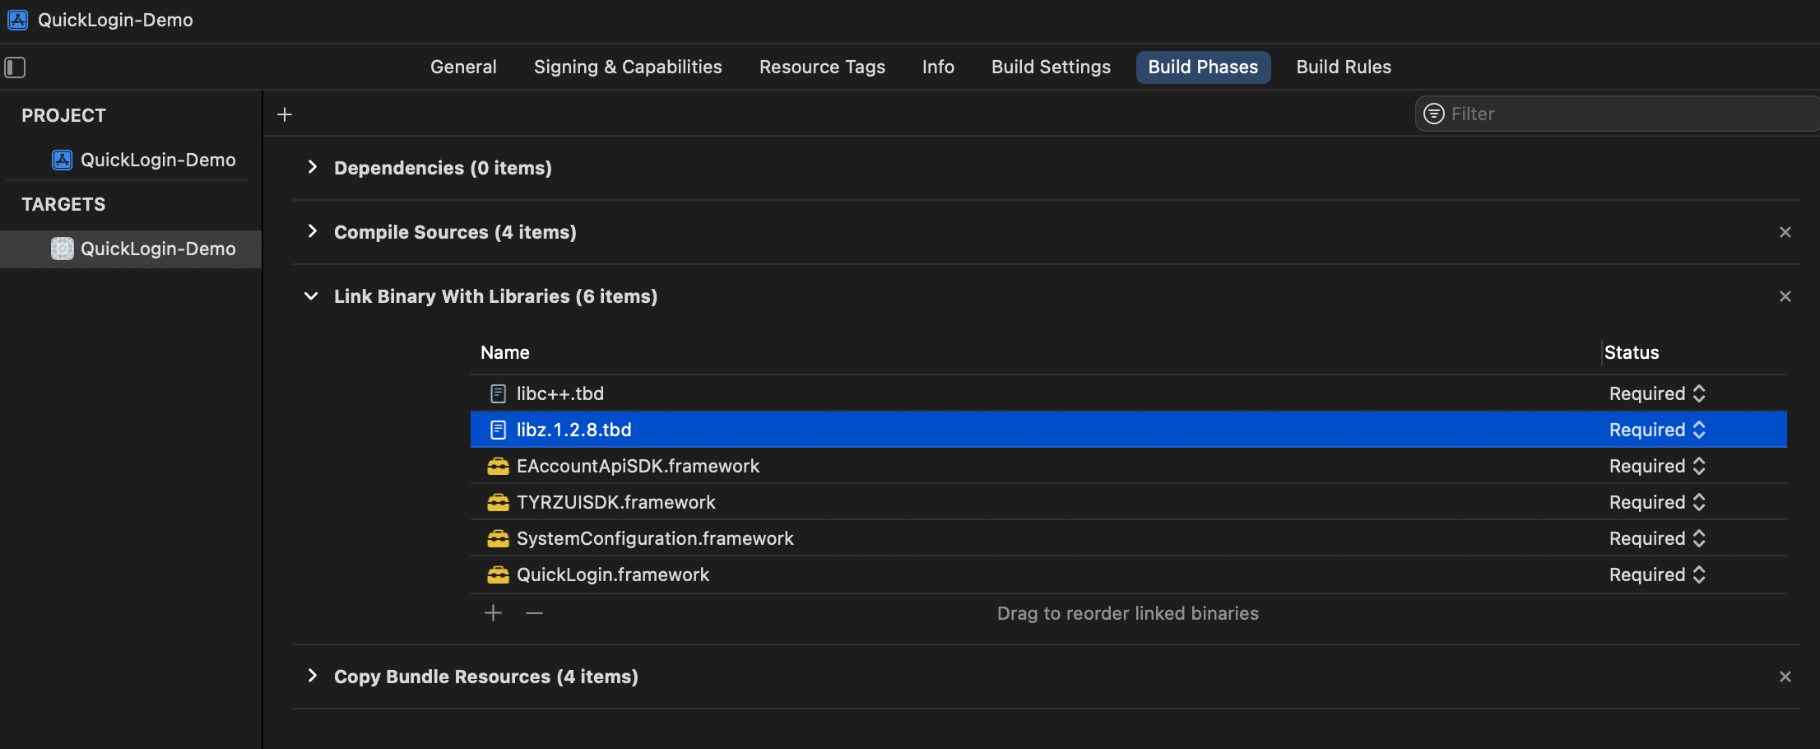
Task: Click the SystemConfiguration.framework toolbox icon
Action: coord(498,538)
